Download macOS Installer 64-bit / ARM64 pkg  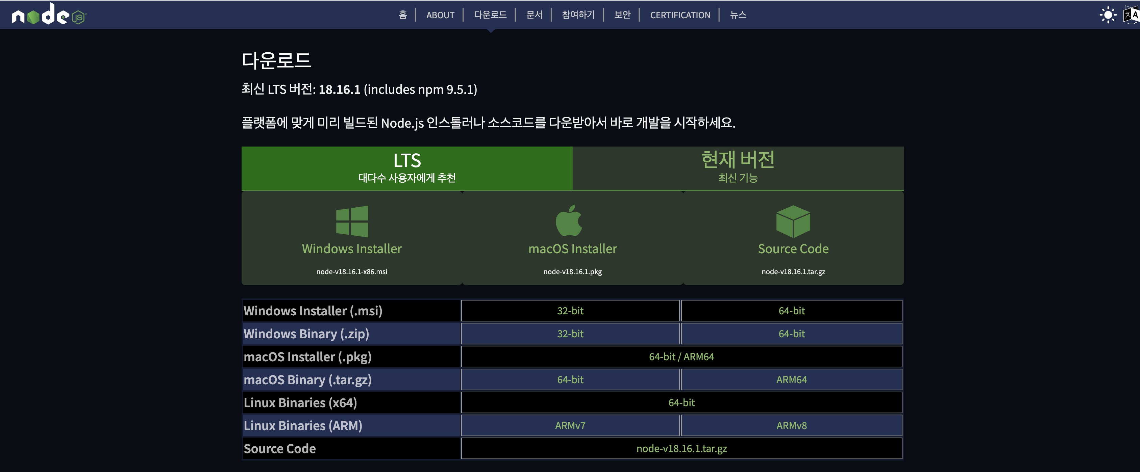click(x=681, y=357)
